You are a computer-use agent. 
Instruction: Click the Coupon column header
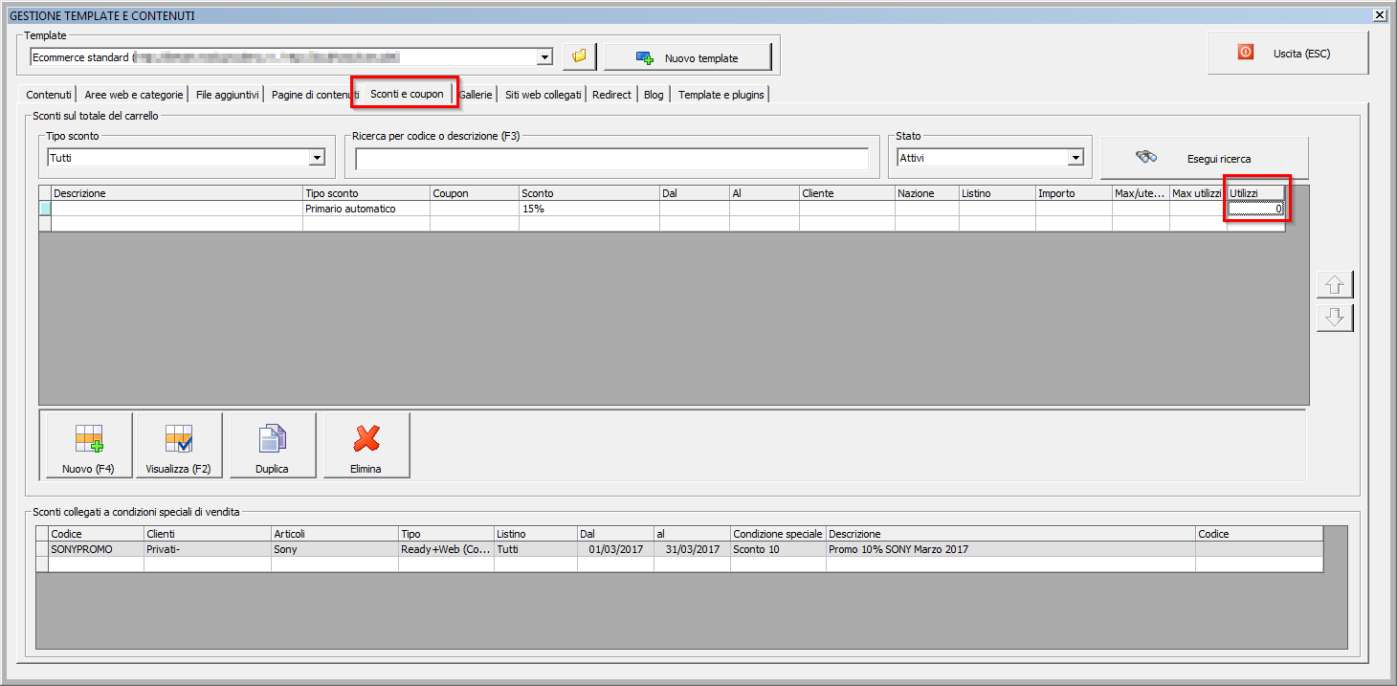(x=475, y=193)
